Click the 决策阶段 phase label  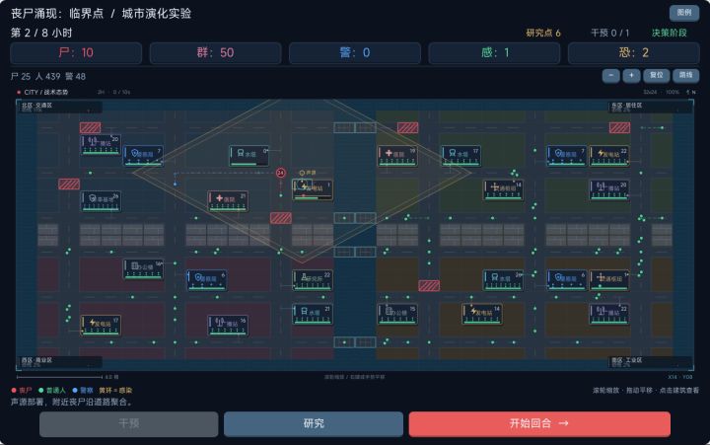pyautogui.click(x=670, y=34)
